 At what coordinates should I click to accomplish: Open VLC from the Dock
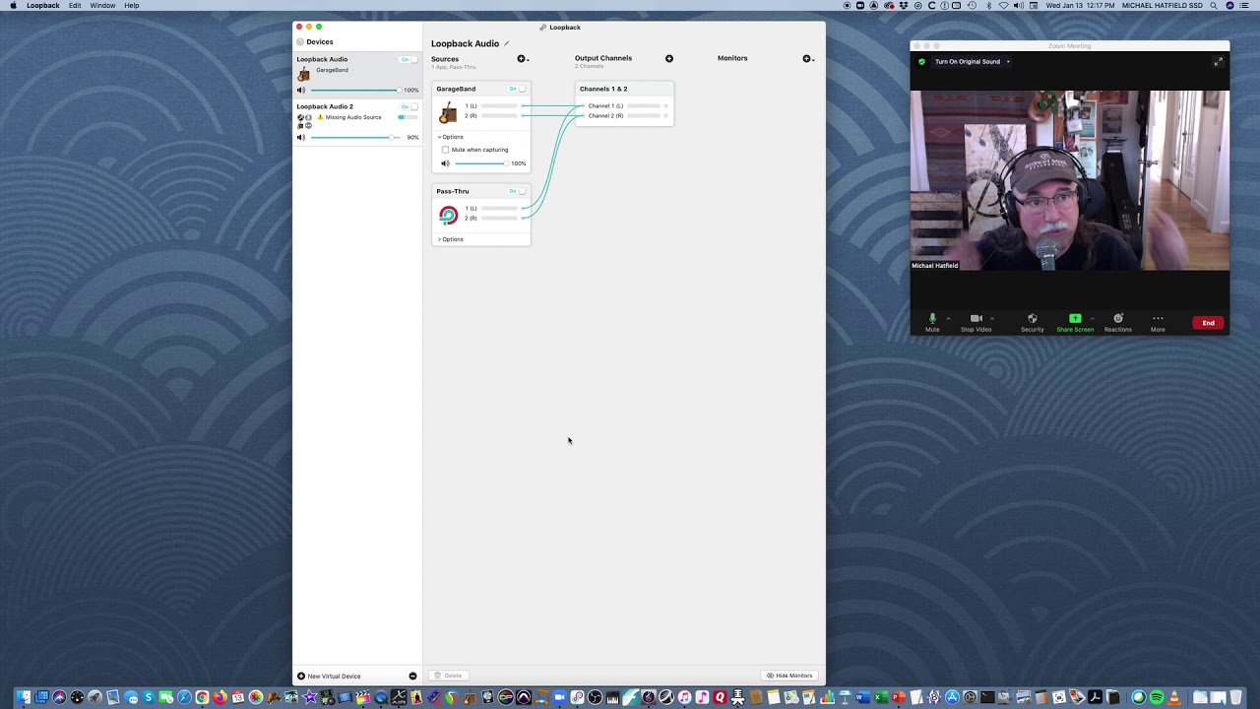click(1173, 697)
